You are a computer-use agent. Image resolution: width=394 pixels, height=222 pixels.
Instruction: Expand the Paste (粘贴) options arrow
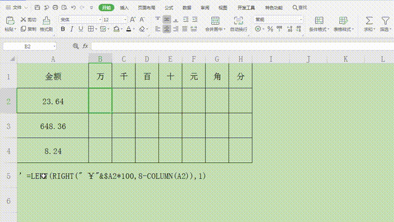15,30
